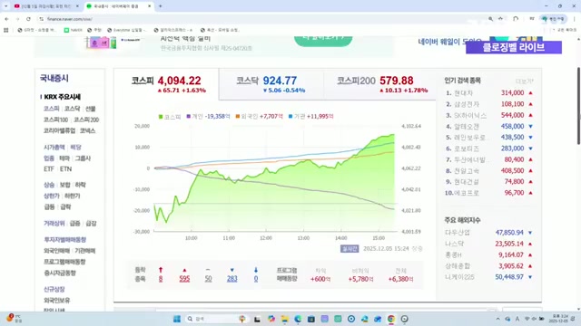581x326 pixels.
Task: Click the address bar zoom magnifier icon
Action: (490, 19)
